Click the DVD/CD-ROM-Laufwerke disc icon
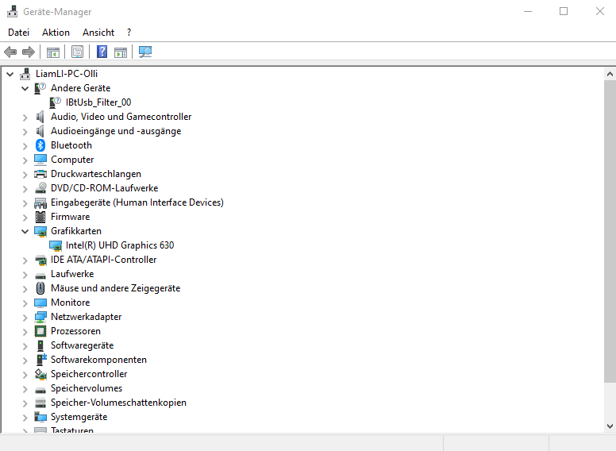 pos(40,188)
